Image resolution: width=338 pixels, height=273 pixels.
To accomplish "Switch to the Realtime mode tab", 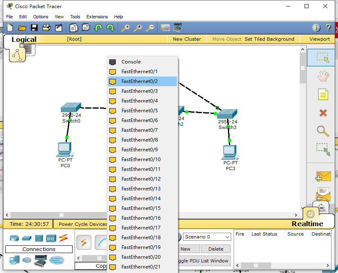I will click(307, 224).
